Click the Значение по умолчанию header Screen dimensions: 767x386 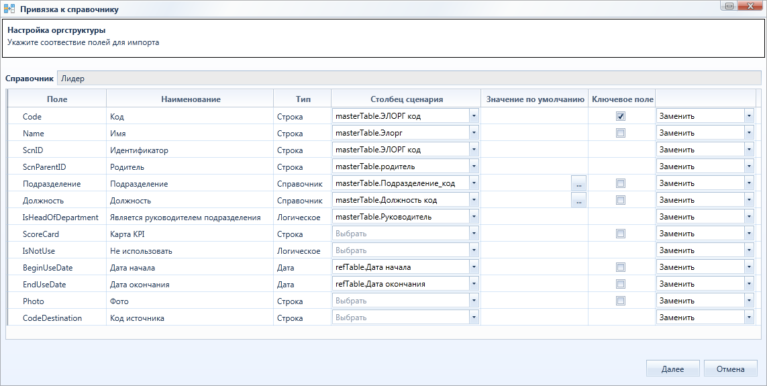click(x=535, y=99)
